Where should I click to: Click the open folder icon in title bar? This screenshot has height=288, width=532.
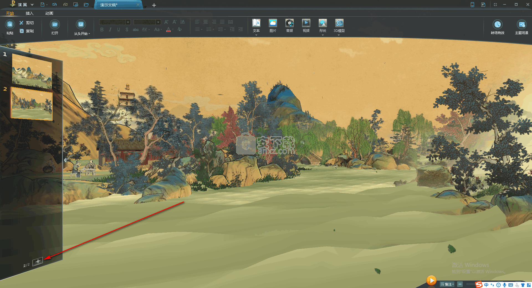click(86, 4)
